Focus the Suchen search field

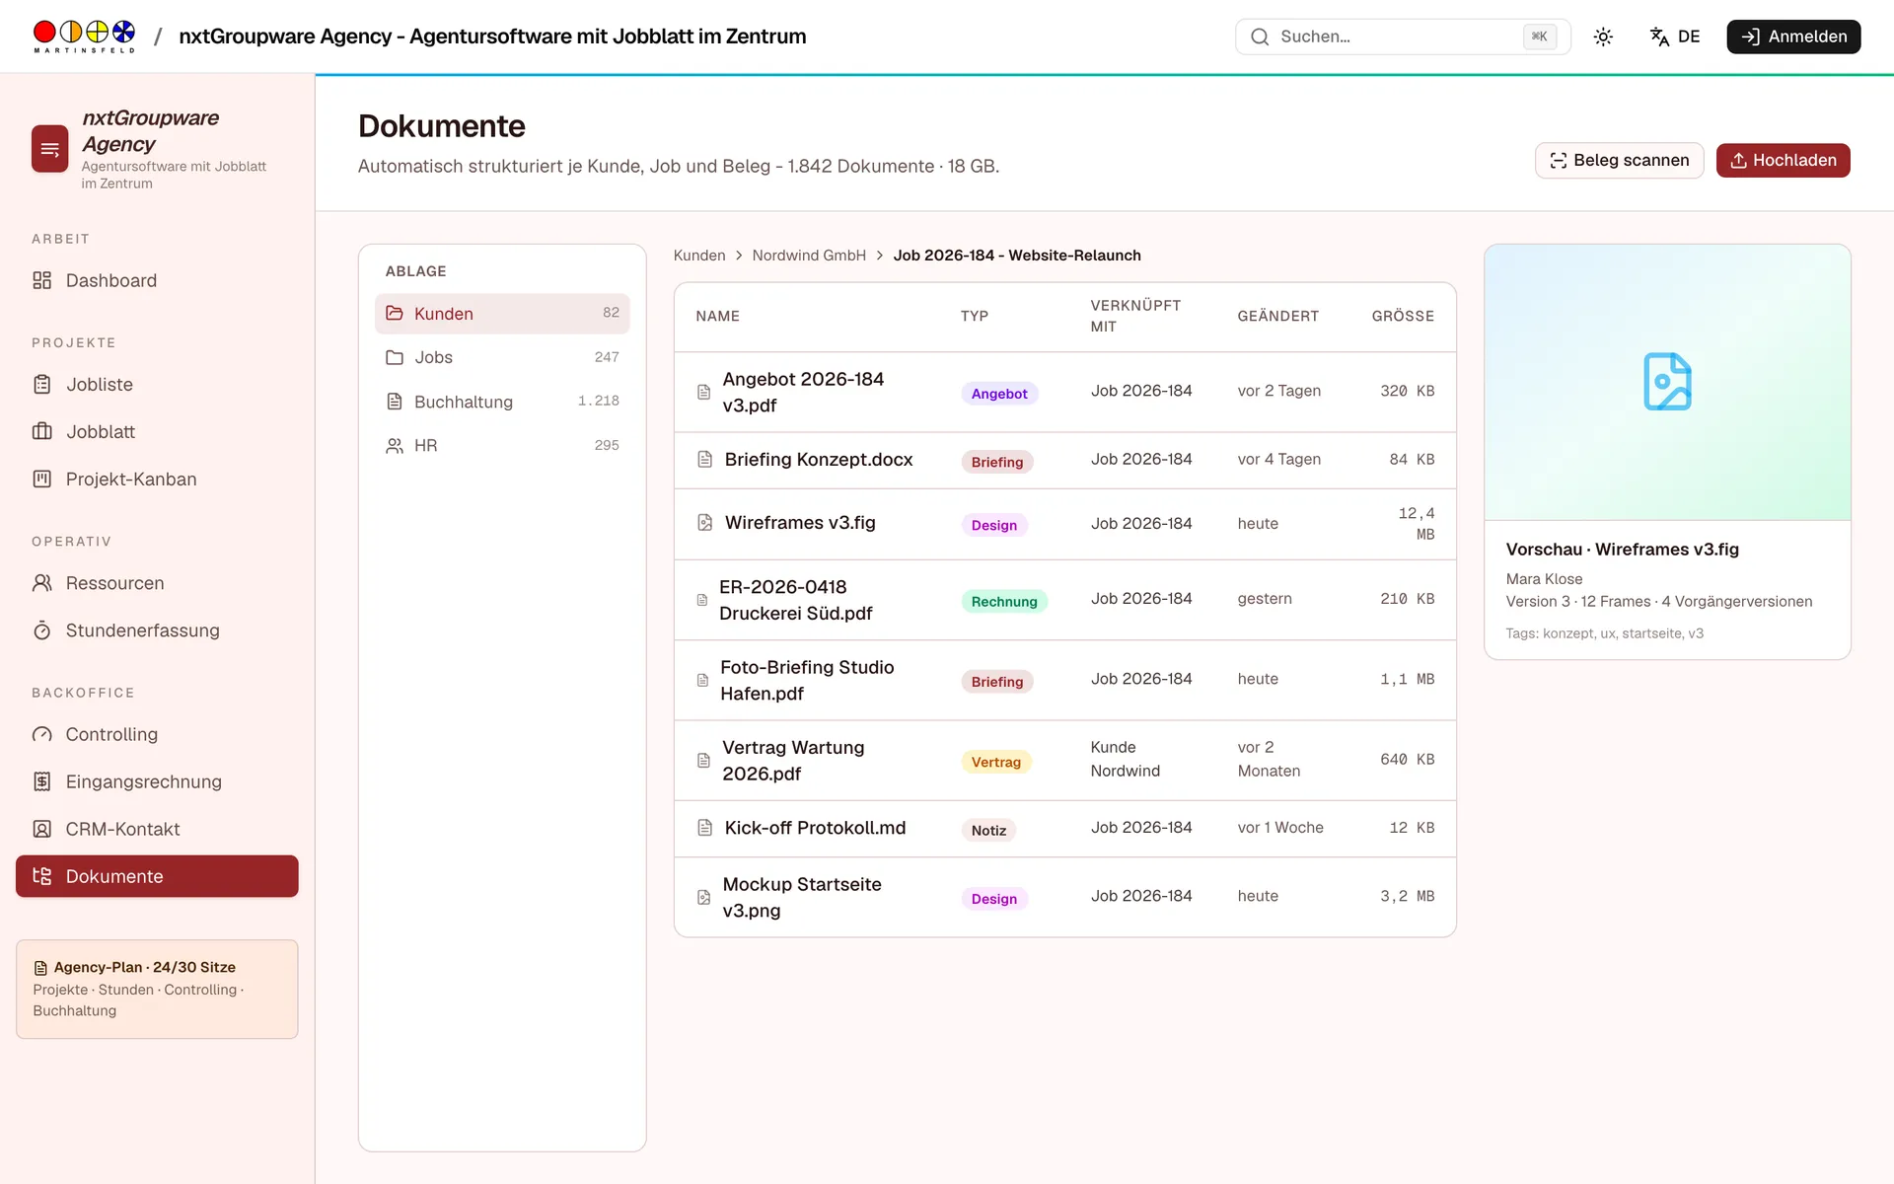[x=1402, y=37]
